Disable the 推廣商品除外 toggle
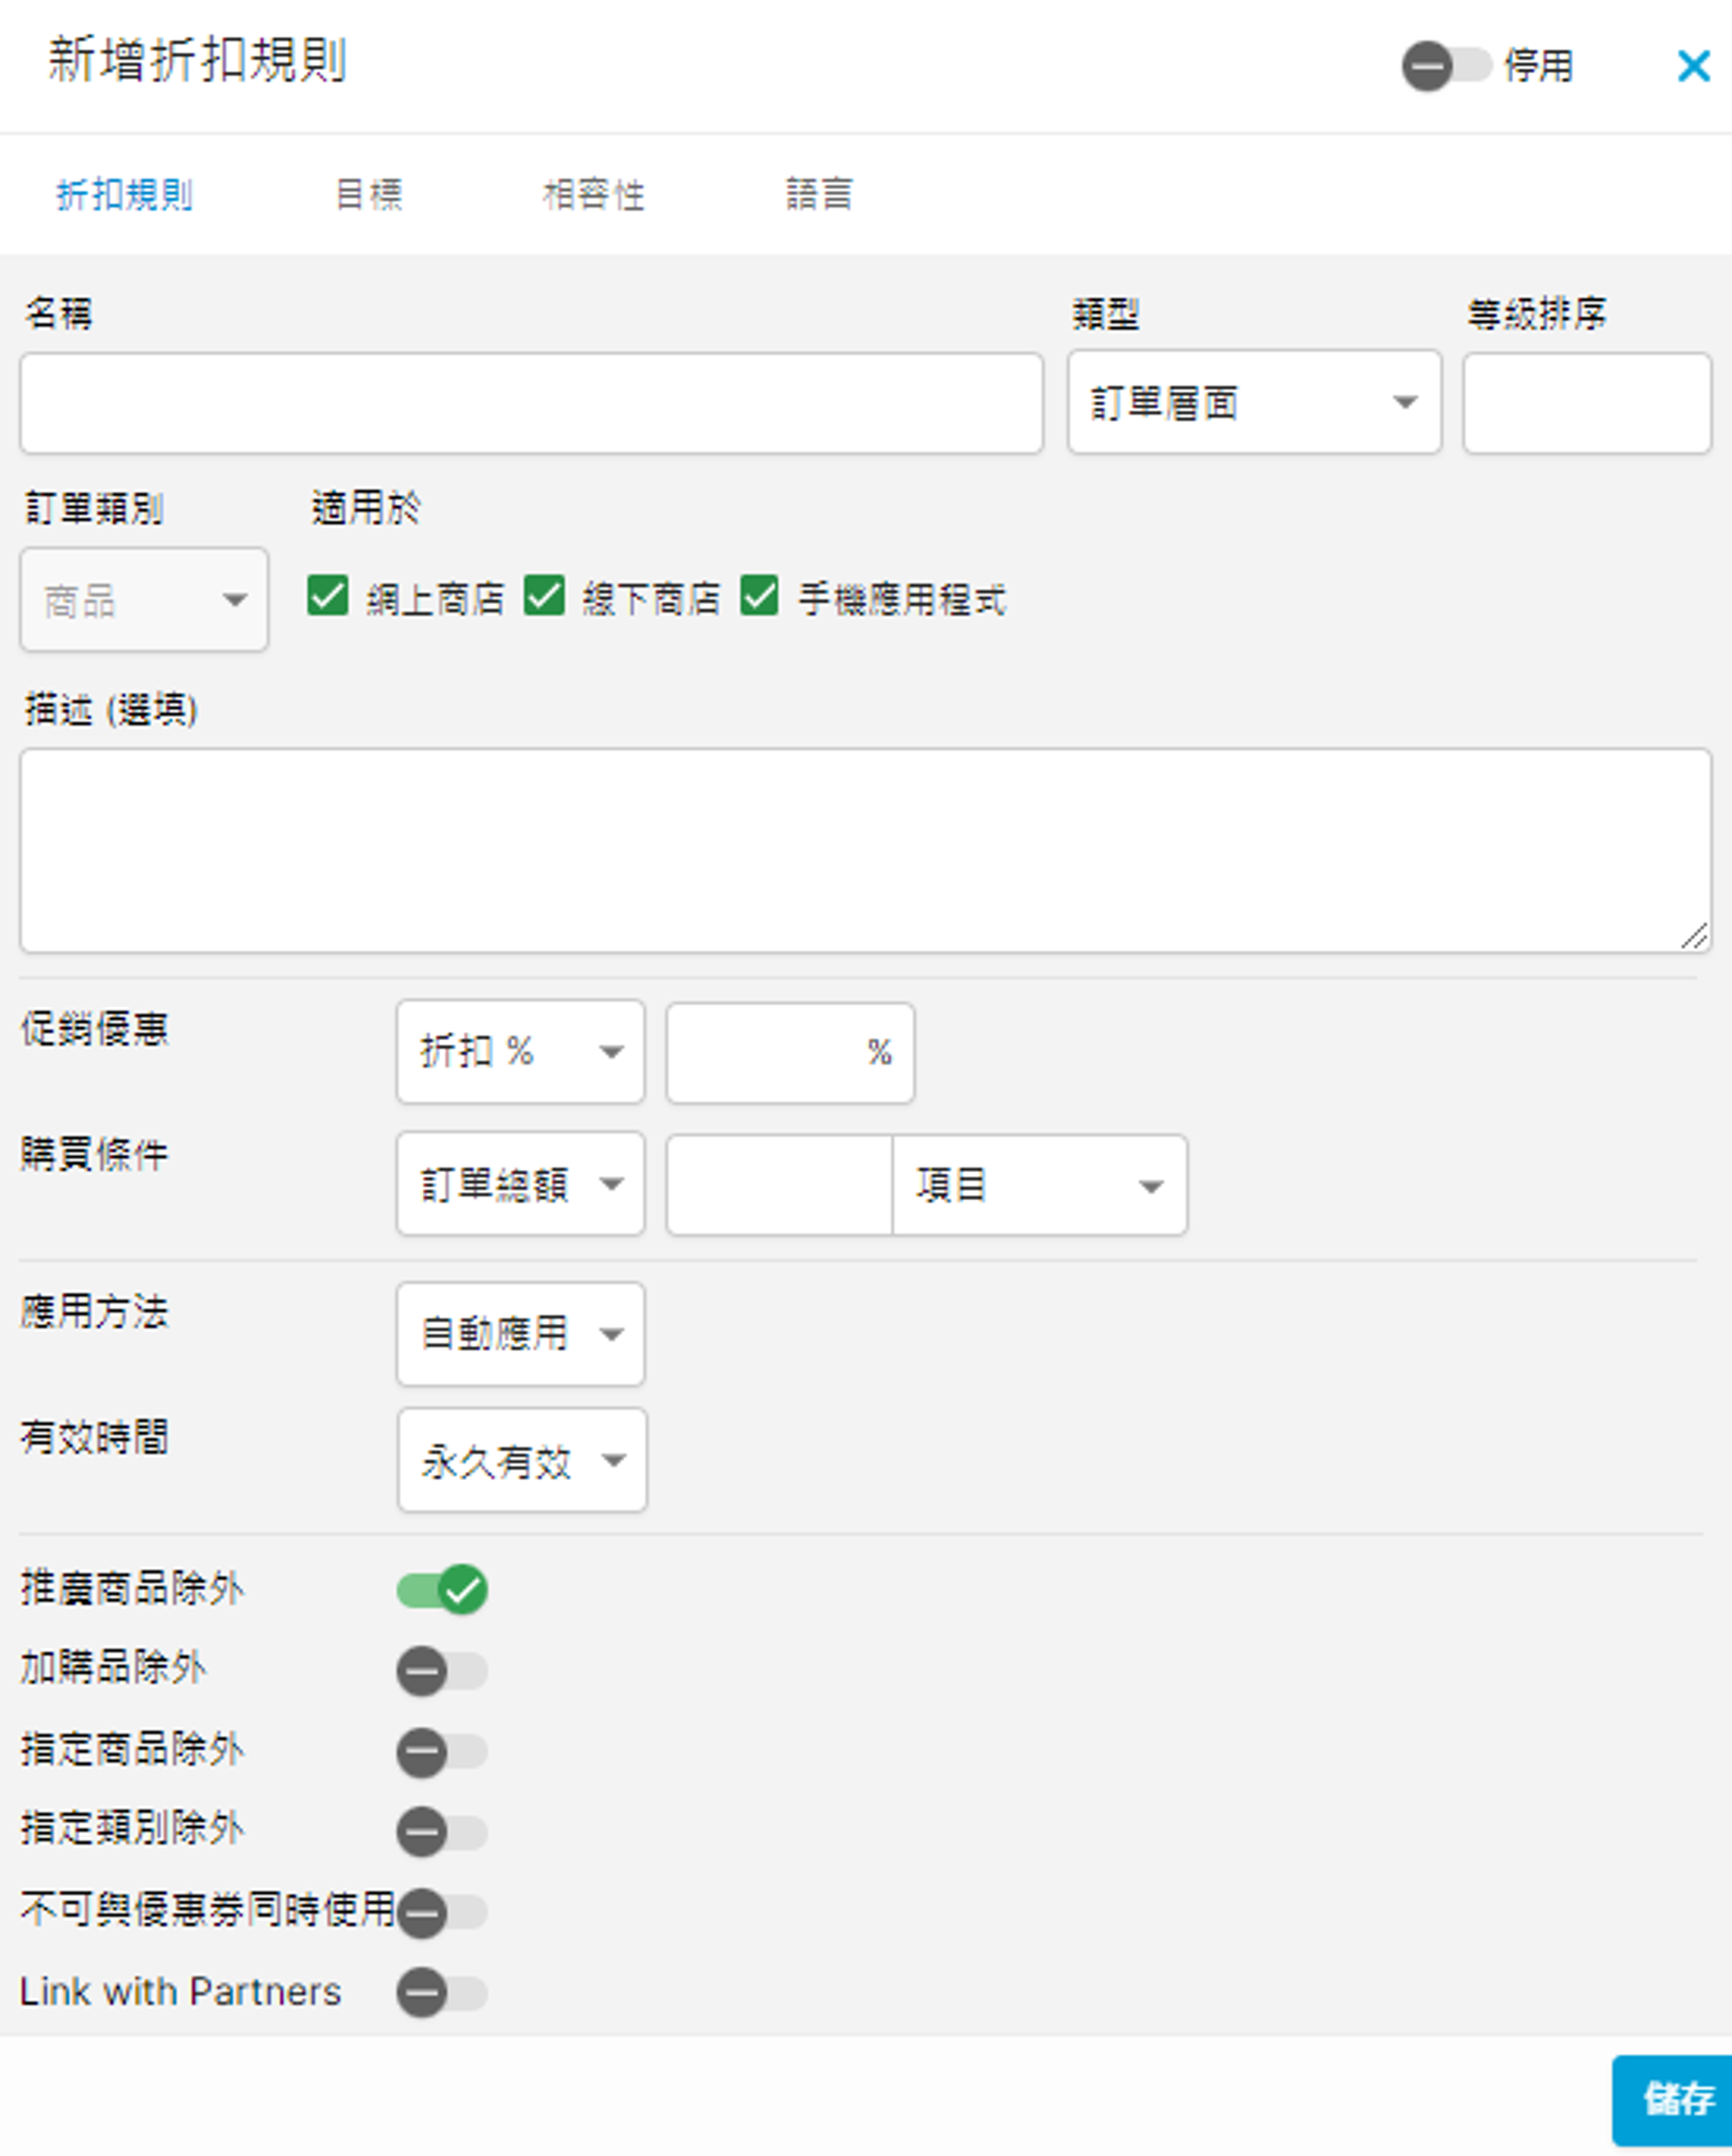 coord(442,1589)
